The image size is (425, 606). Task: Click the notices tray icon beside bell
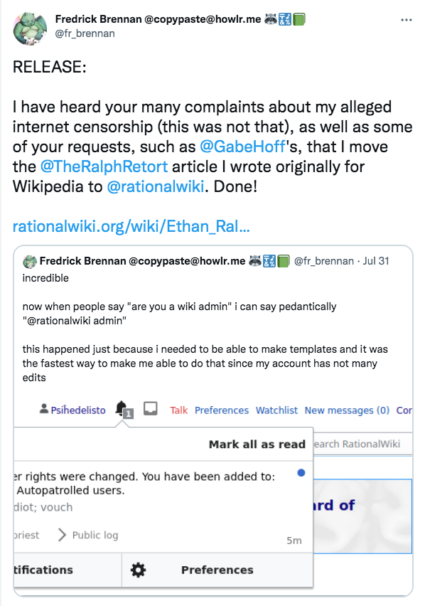tap(151, 408)
